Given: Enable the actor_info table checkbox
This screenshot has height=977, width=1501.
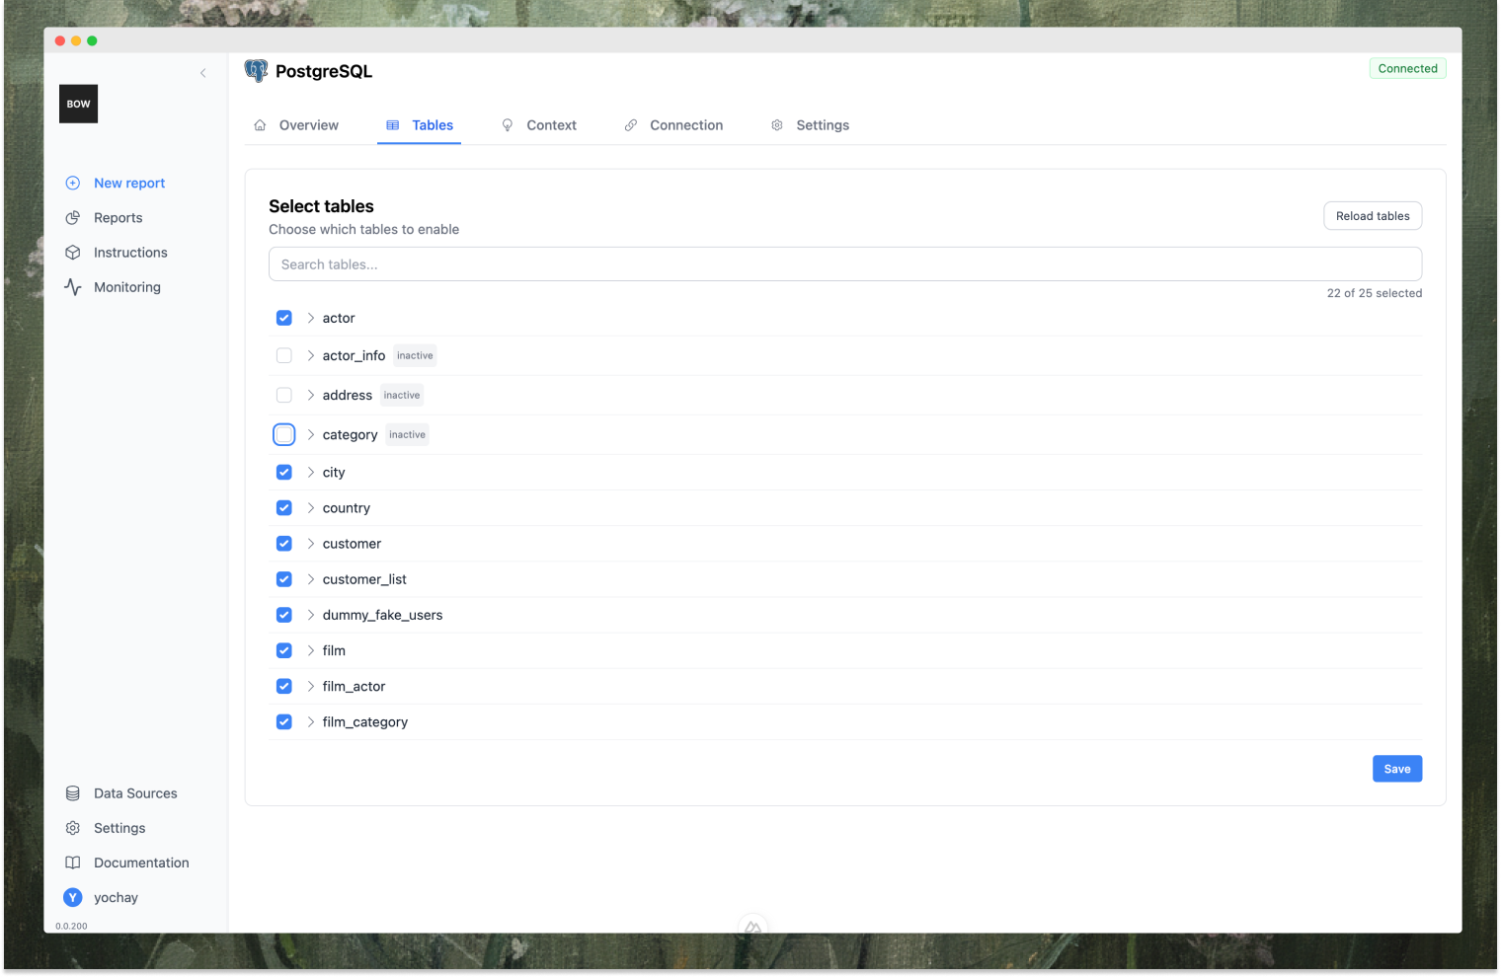Looking at the screenshot, I should [284, 355].
